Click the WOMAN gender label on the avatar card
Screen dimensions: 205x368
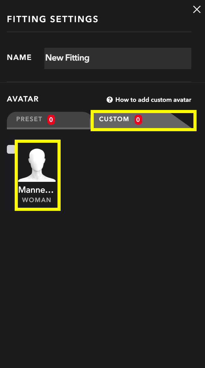37,200
